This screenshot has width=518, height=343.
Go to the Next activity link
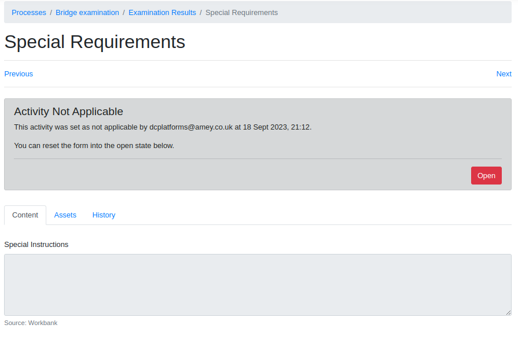tap(504, 73)
